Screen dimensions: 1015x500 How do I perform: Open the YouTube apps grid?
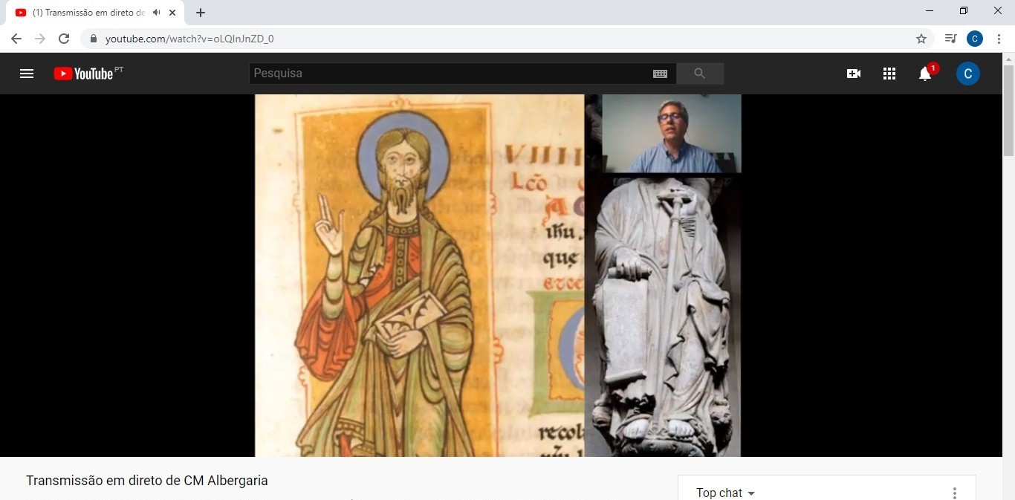[x=889, y=74]
